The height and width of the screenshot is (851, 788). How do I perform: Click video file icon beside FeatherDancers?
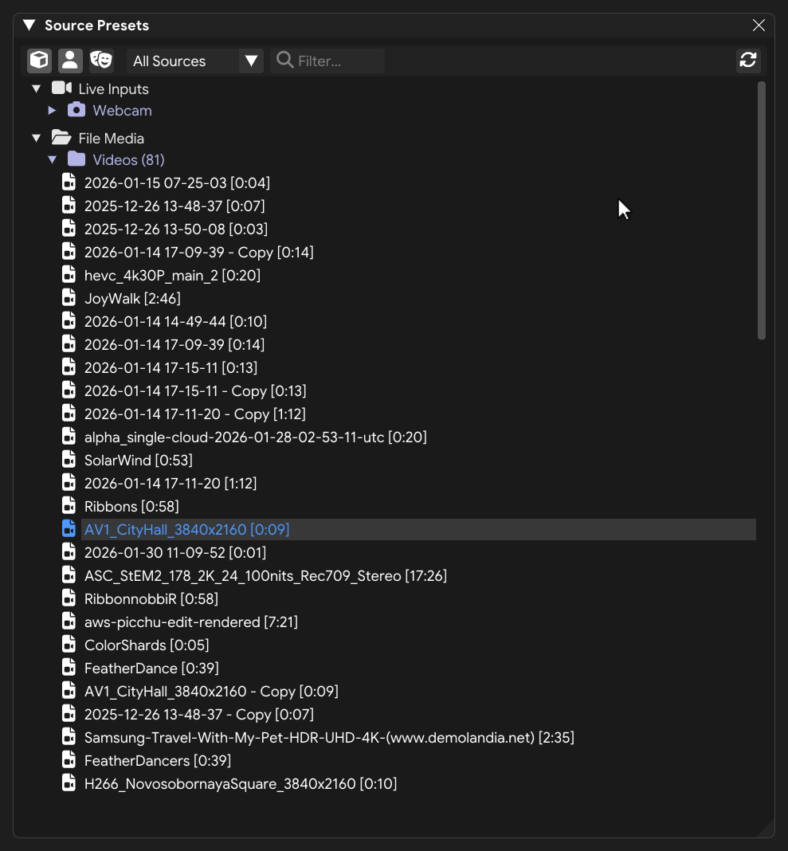(x=69, y=760)
